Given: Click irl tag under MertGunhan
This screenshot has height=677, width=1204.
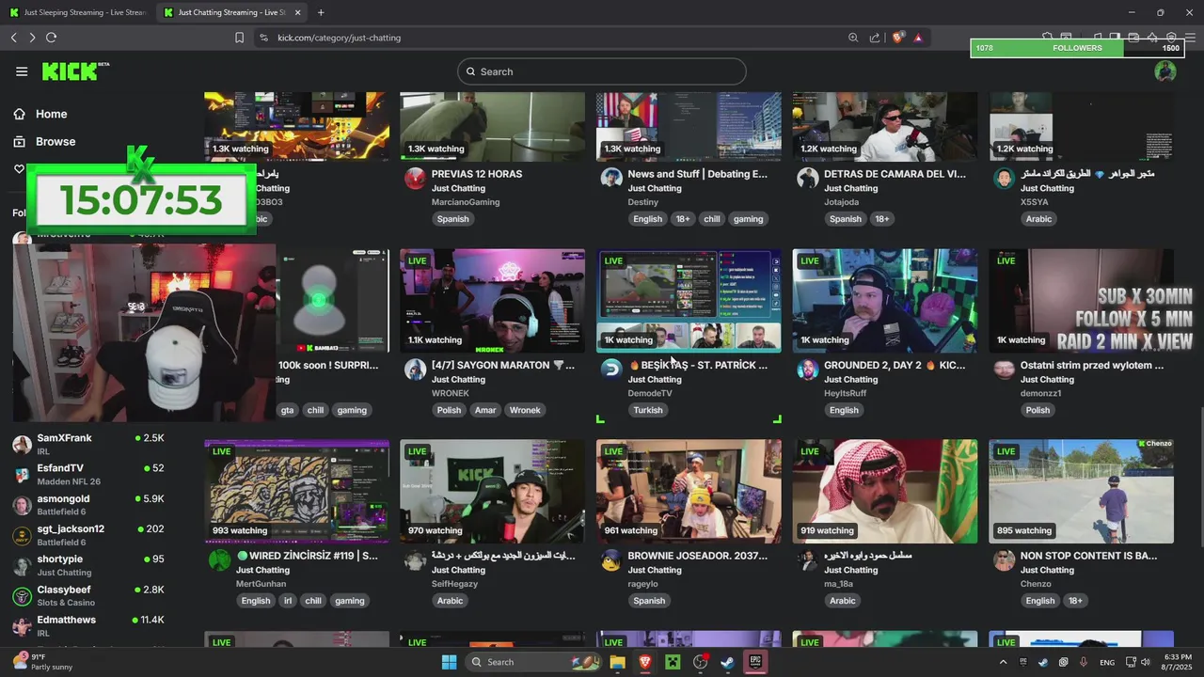Looking at the screenshot, I should pyautogui.click(x=288, y=601).
